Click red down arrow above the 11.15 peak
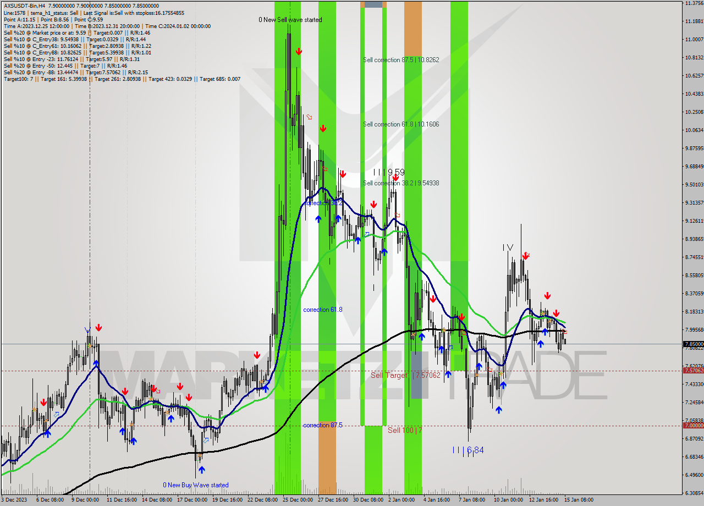Image resolution: width=704 pixels, height=506 pixels. [x=299, y=51]
